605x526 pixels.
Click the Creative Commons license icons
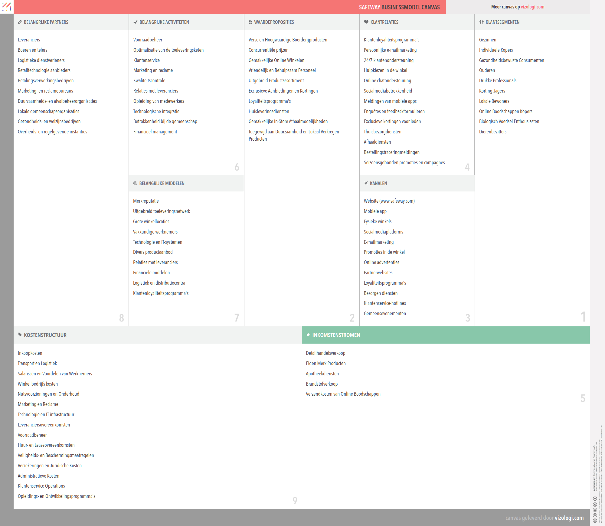[595, 510]
